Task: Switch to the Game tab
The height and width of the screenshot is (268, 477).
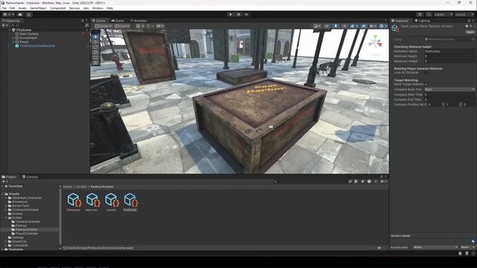Action: (118, 21)
